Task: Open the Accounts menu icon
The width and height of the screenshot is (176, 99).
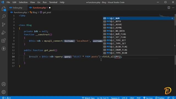Action: pos(4,84)
